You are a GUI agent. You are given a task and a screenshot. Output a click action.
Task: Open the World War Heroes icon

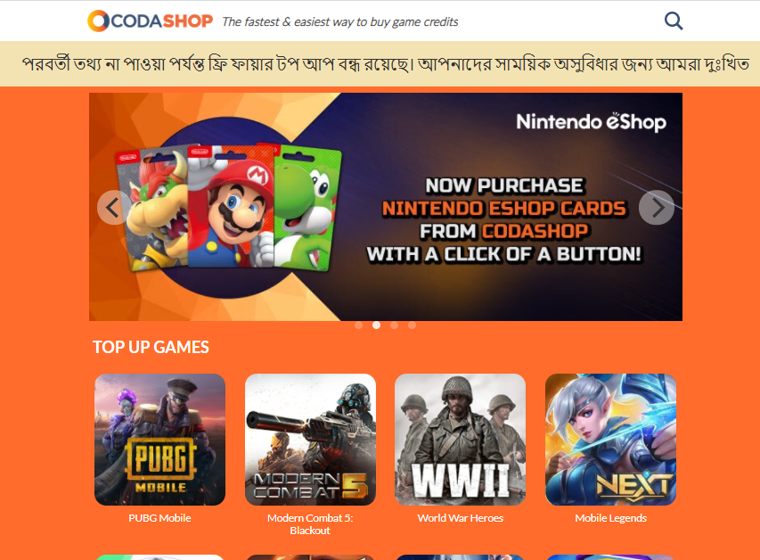[461, 440]
